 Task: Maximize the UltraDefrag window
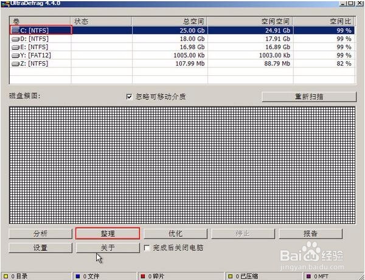click(351, 3)
